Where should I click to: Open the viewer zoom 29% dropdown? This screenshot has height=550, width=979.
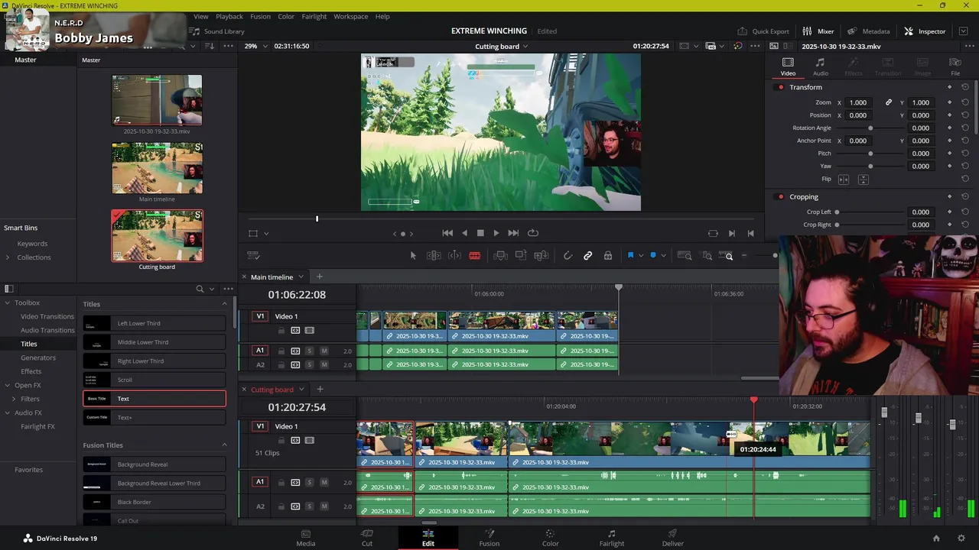click(265, 47)
